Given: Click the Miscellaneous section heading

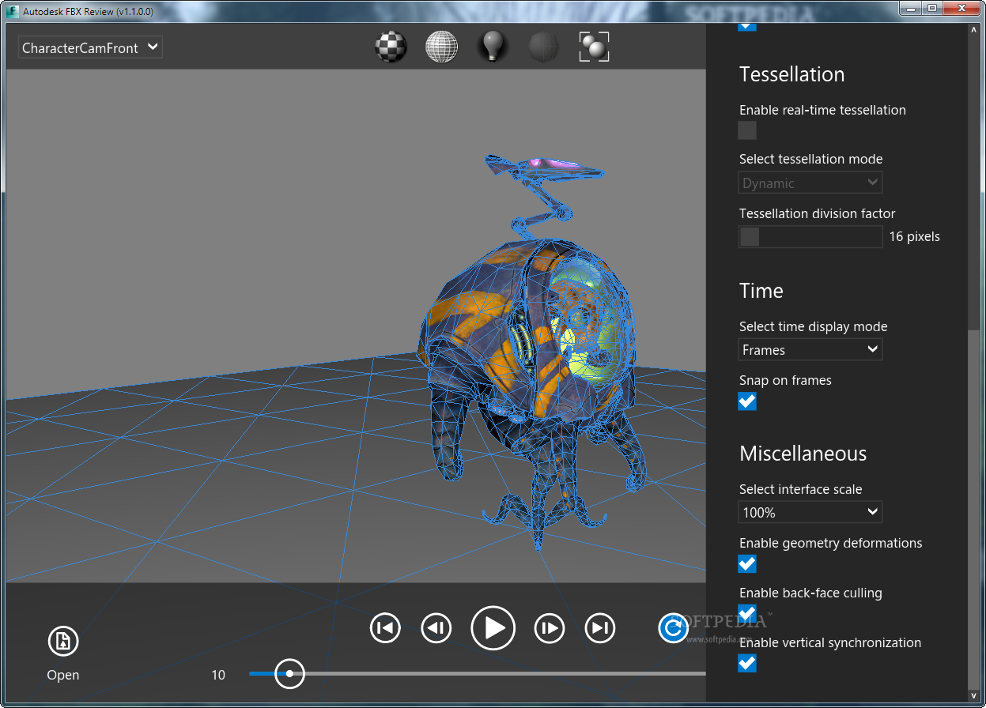Looking at the screenshot, I should click(803, 454).
